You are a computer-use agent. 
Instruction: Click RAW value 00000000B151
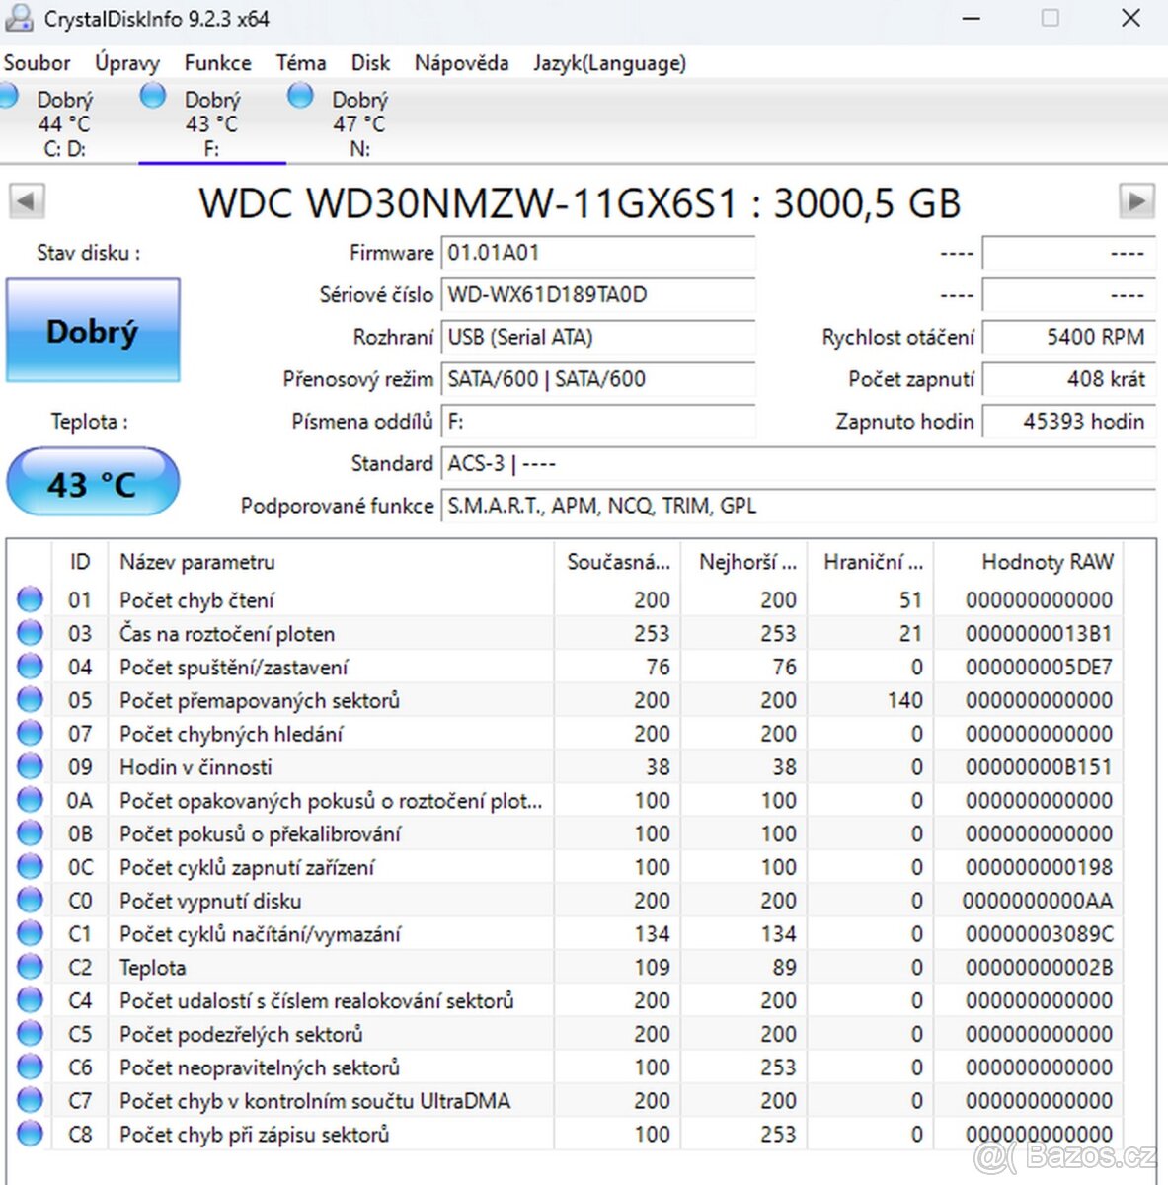(x=1039, y=767)
